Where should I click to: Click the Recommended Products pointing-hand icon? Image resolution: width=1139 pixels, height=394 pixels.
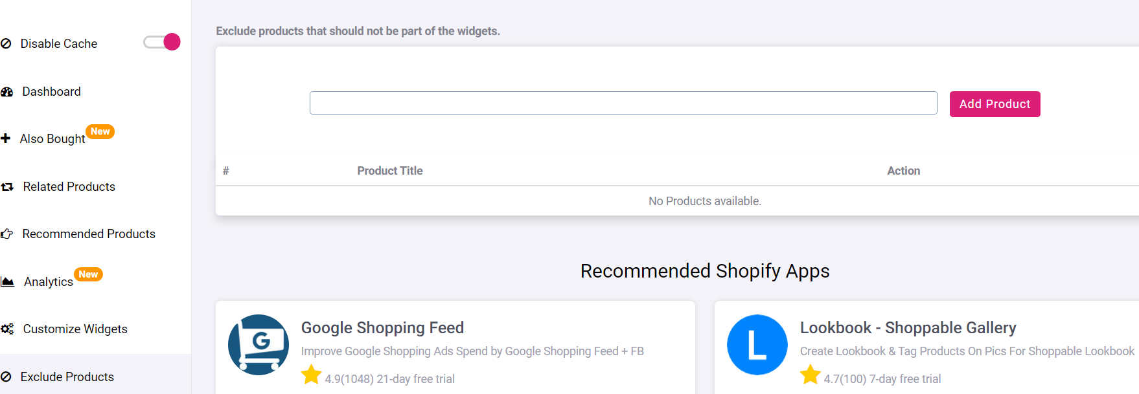click(x=6, y=234)
